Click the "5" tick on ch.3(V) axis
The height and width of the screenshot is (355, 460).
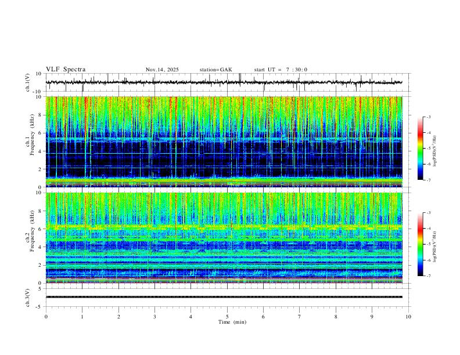pyautogui.click(x=41, y=289)
